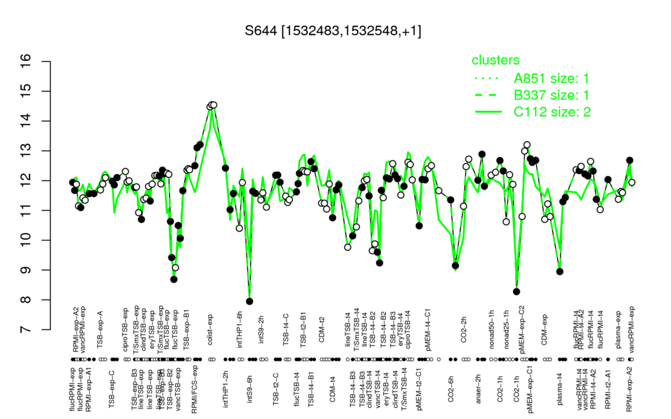The width and height of the screenshot is (671, 419).
Task: Click the peak data point above colist-exp
Action: click(x=214, y=105)
